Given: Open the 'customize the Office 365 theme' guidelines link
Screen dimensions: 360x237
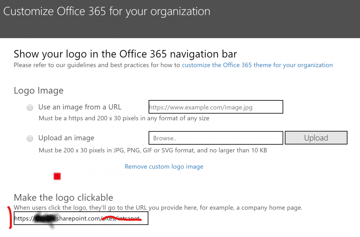Looking at the screenshot, I should click(257, 65).
